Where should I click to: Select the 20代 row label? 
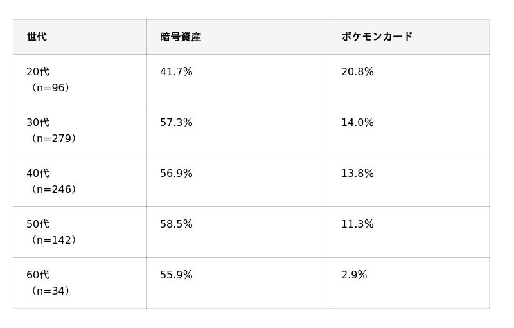click(38, 72)
